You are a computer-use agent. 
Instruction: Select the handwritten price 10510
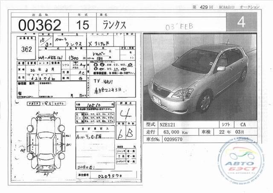(x=94, y=105)
